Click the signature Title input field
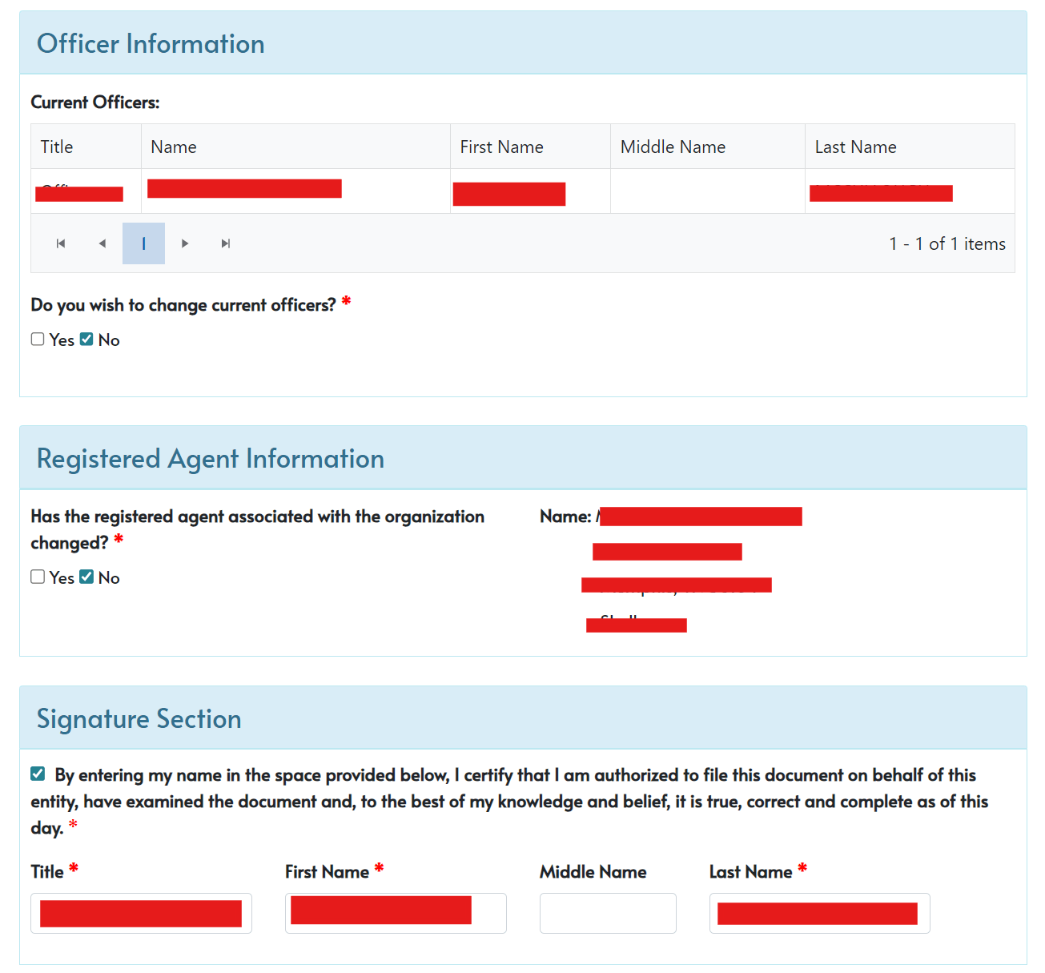The image size is (1045, 973). tap(141, 913)
